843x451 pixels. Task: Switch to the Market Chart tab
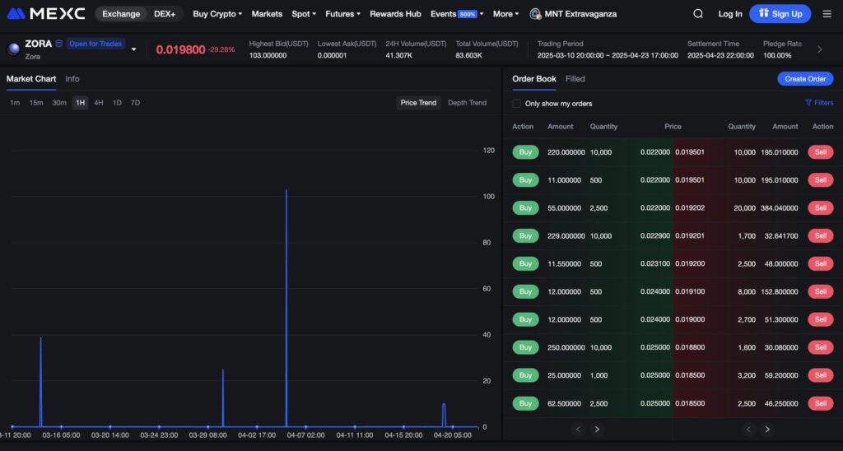[31, 79]
